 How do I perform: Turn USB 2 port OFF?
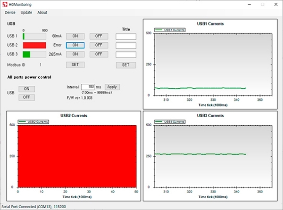point(99,45)
